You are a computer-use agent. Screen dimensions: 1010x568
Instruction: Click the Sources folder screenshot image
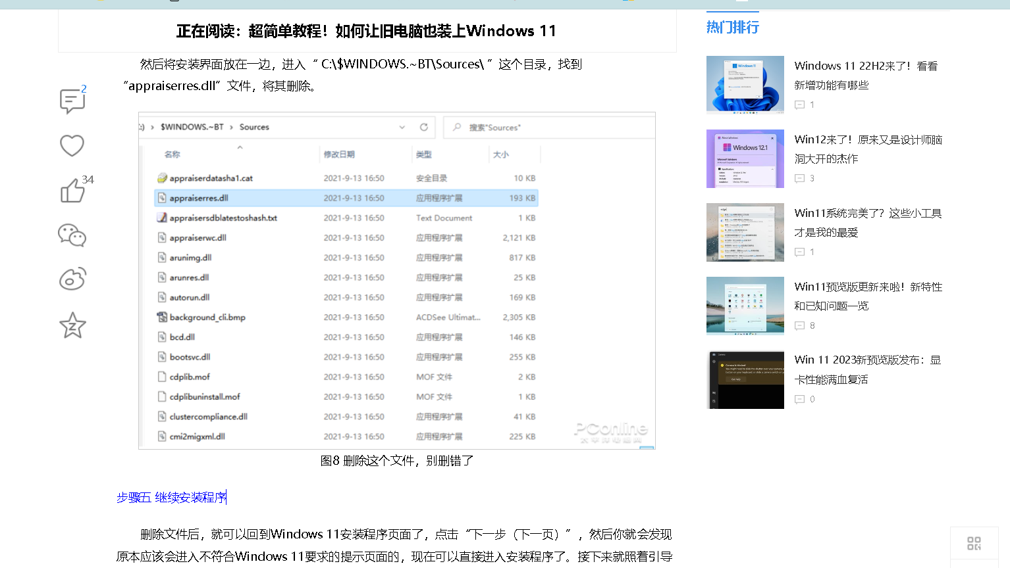[x=397, y=281]
